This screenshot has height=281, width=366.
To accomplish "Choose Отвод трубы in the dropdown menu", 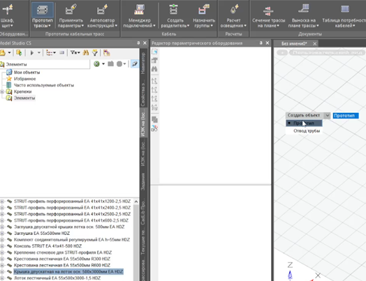I will coord(307,130).
